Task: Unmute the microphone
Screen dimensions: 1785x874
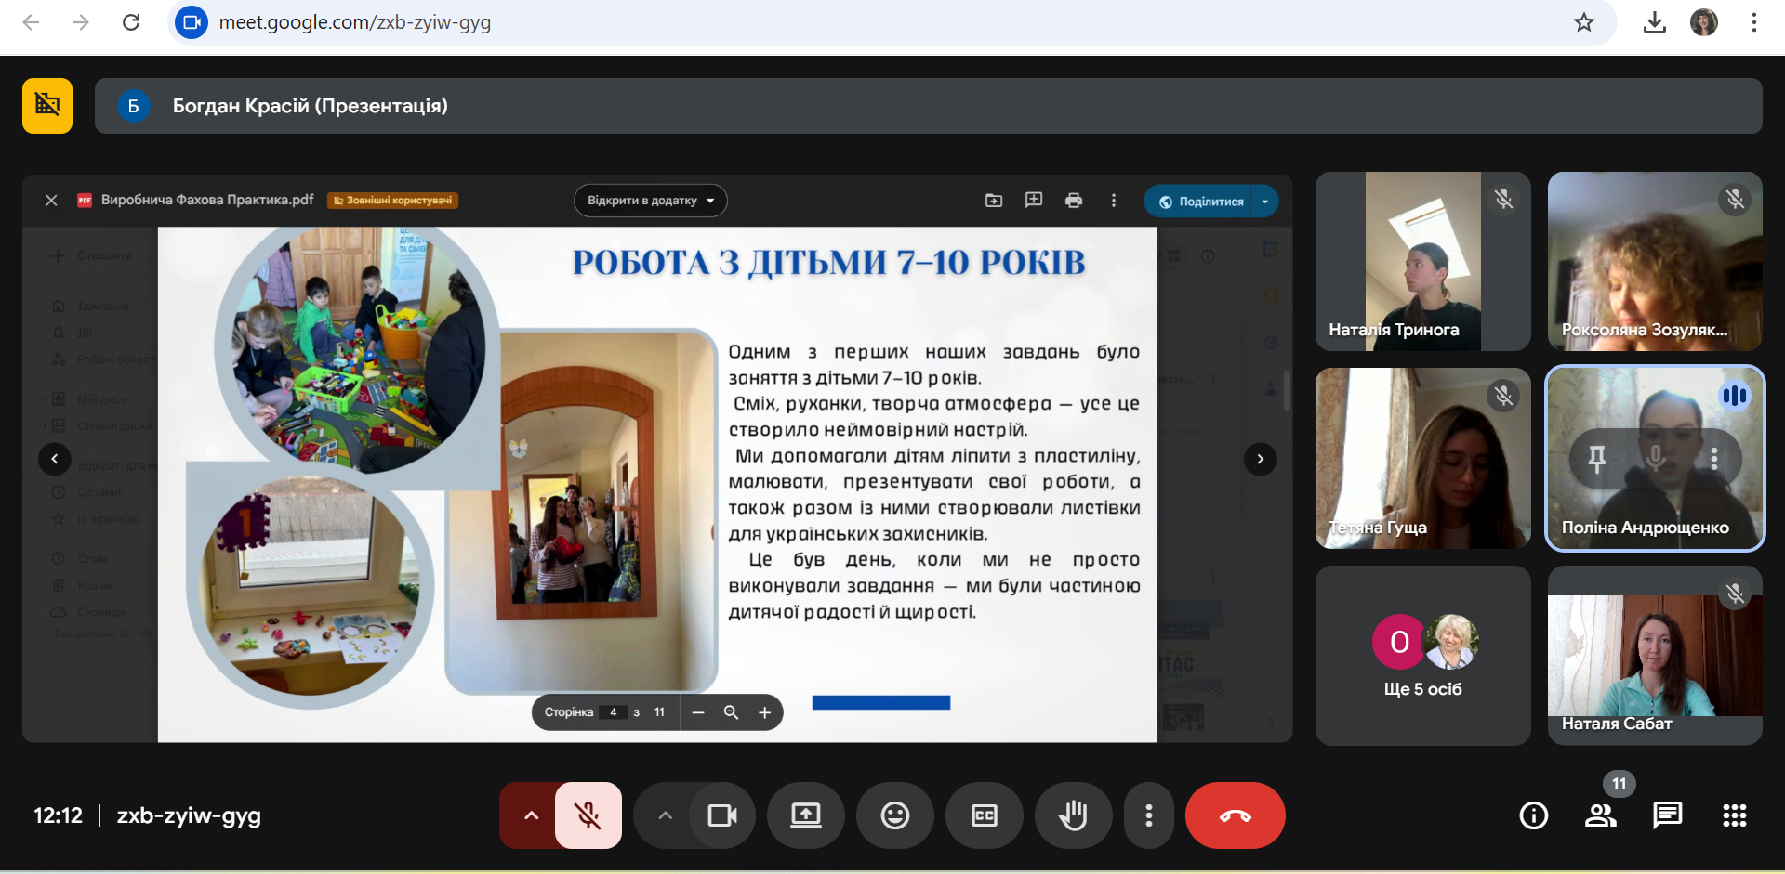Action: pyautogui.click(x=588, y=815)
